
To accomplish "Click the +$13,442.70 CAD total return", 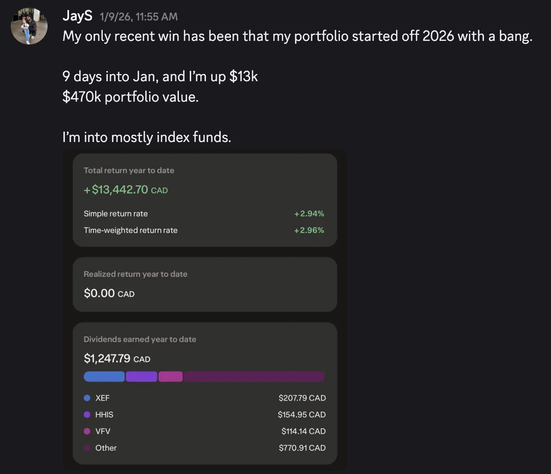I will coord(126,189).
